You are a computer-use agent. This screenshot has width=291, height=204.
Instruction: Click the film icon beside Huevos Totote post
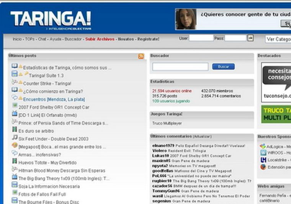point(15,161)
